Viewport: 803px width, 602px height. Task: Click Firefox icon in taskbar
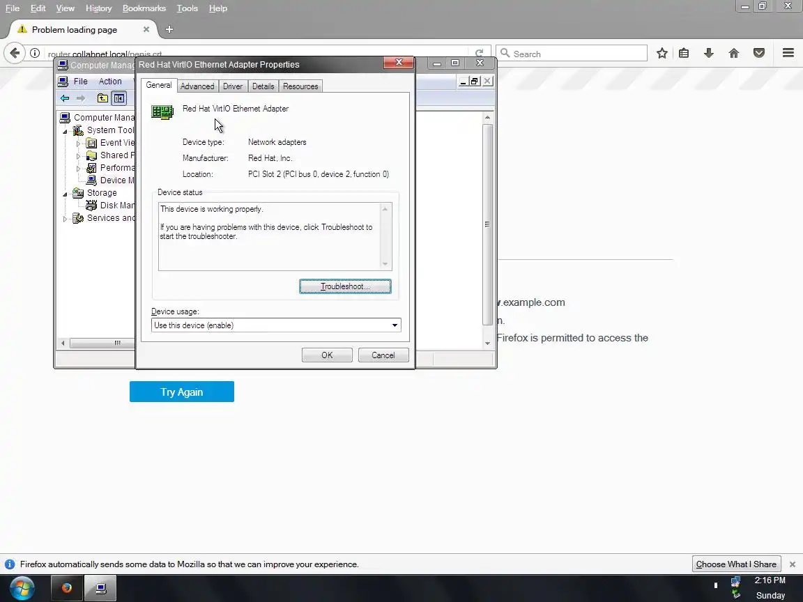67,588
